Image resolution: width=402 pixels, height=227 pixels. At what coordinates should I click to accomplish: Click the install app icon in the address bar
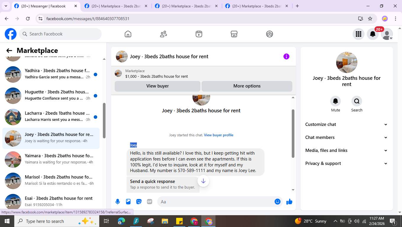tap(361, 19)
